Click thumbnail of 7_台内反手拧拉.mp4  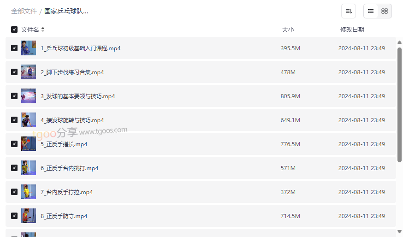[x=29, y=192]
